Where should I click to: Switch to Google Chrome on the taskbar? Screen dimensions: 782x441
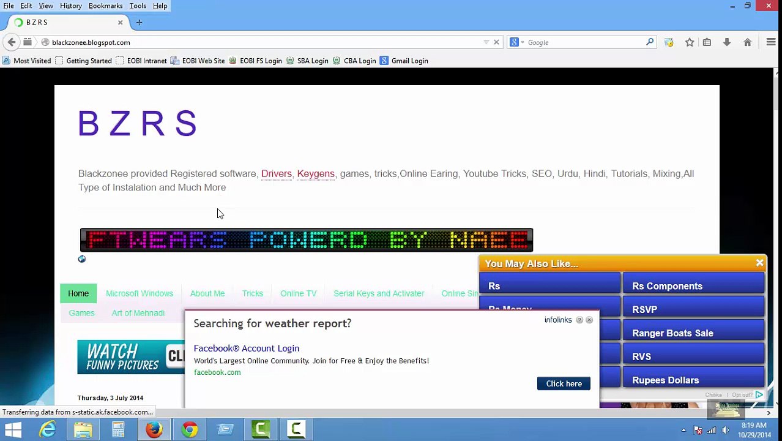[190, 429]
